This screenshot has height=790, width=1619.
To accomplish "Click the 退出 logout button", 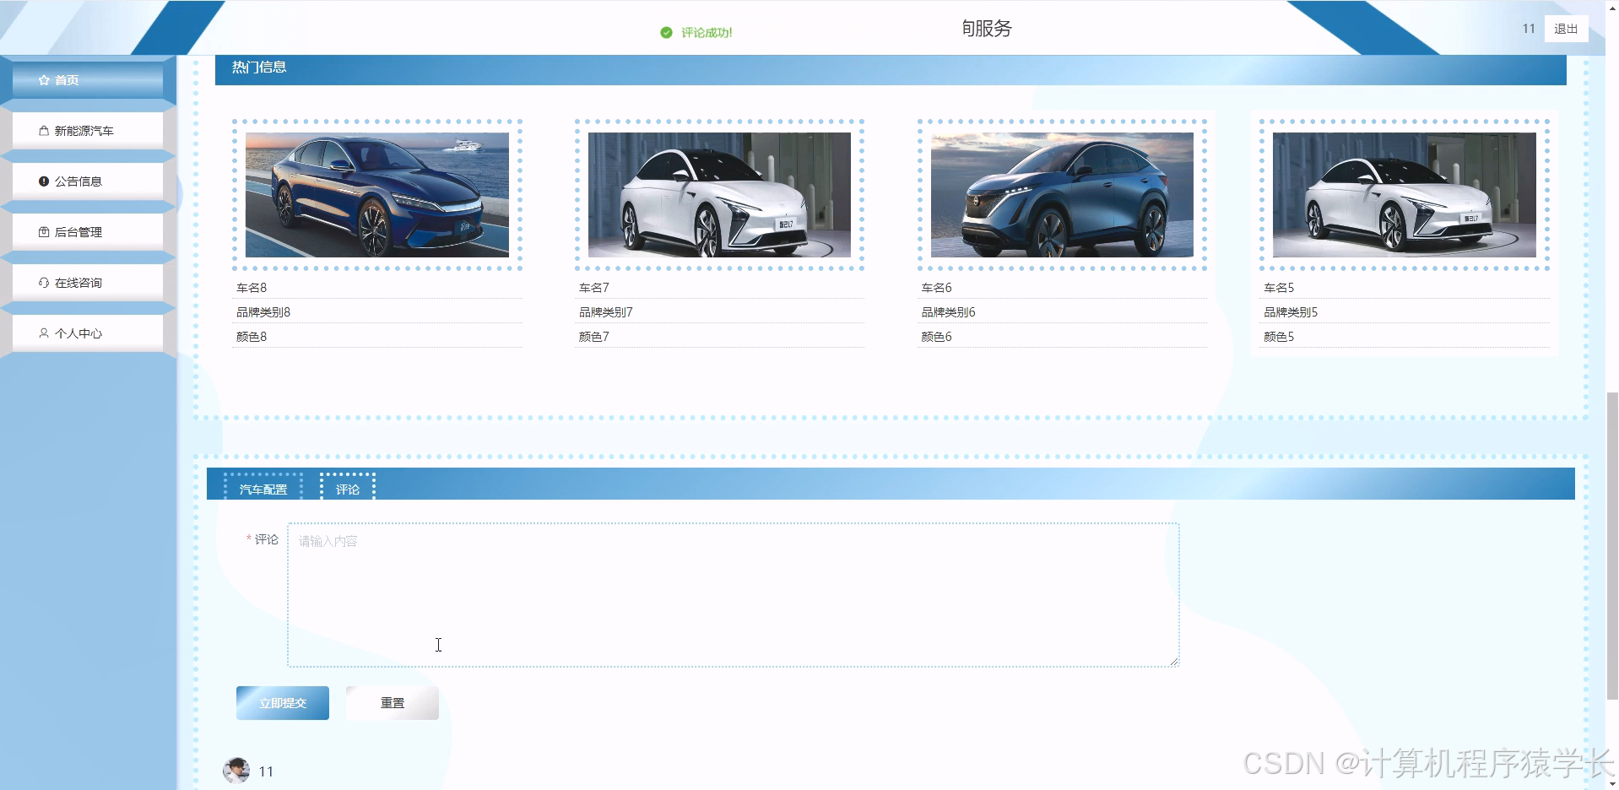I will pyautogui.click(x=1566, y=29).
